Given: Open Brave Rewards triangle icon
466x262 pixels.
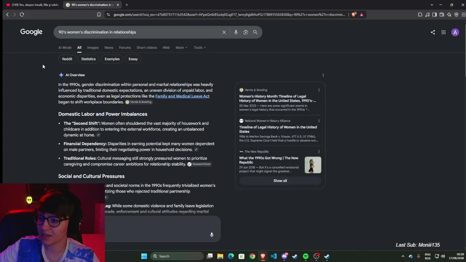Looking at the screenshot, I should point(362,15).
